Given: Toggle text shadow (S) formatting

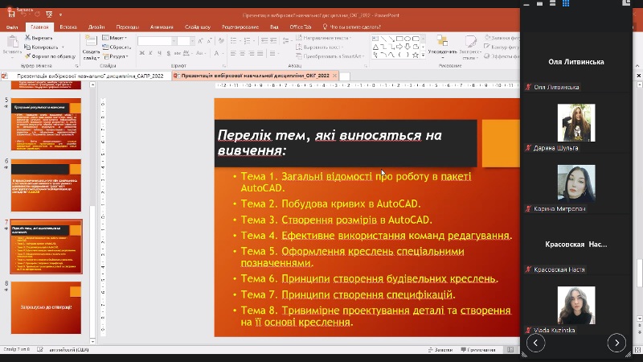Looking at the screenshot, I should [x=168, y=53].
